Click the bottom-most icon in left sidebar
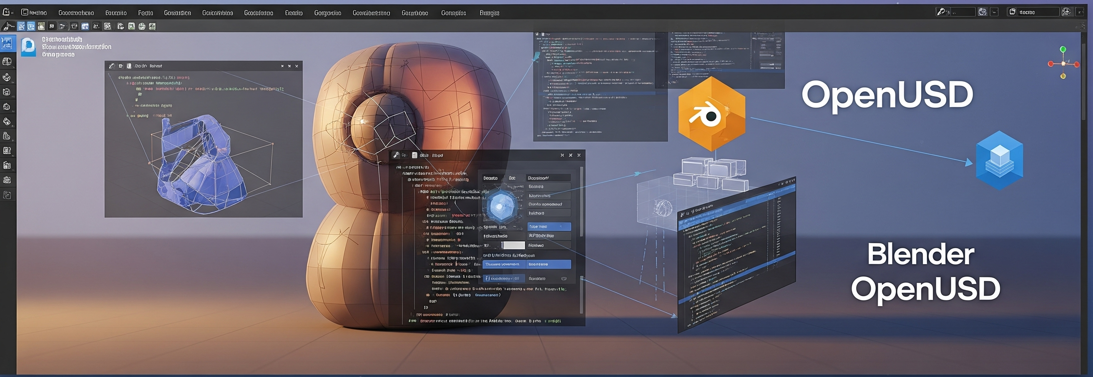Image resolution: width=1093 pixels, height=377 pixels. pyautogui.click(x=7, y=195)
